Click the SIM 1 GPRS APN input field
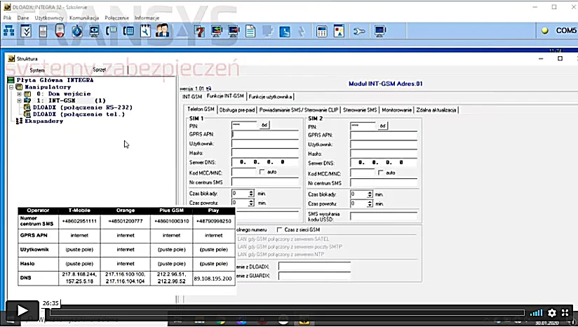Image resolution: width=578 pixels, height=327 pixels. coord(265,135)
